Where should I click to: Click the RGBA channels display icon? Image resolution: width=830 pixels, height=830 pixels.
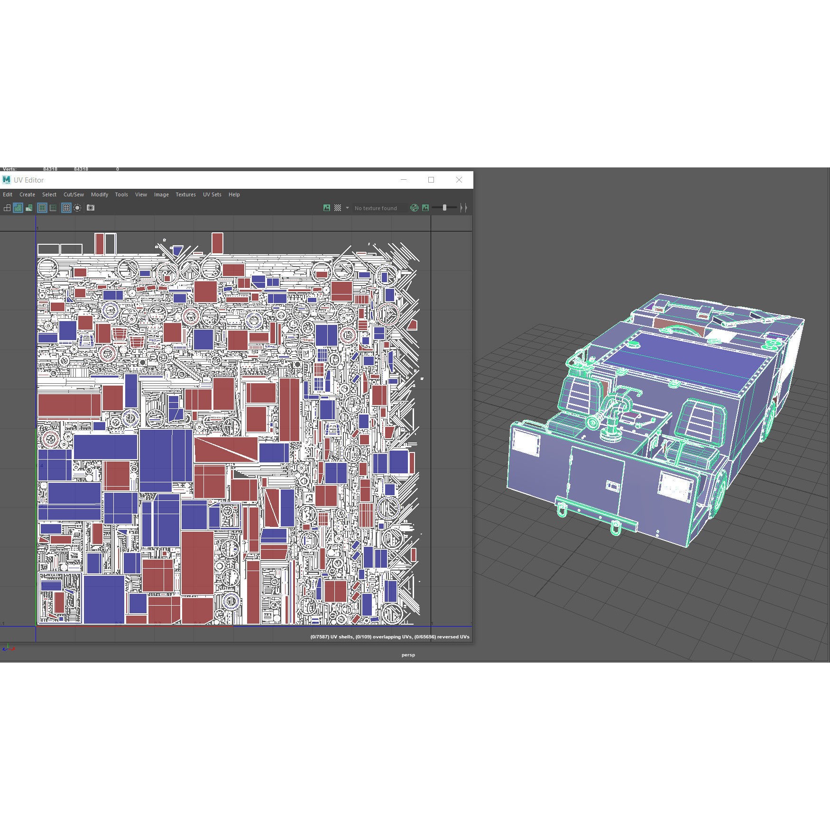pos(414,208)
